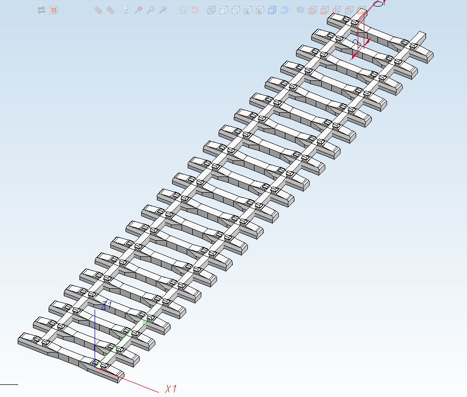The image size is (467, 397).
Task: Switch to the wireframe cube display mode
Action: click(211, 11)
